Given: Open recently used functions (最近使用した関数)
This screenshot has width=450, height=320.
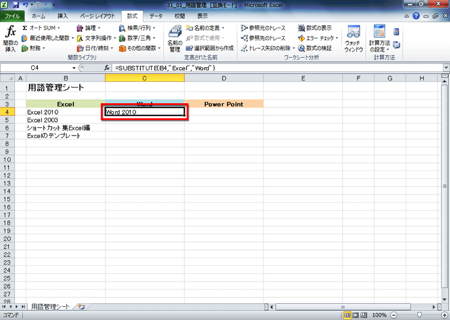Looking at the screenshot, I should pos(47,38).
